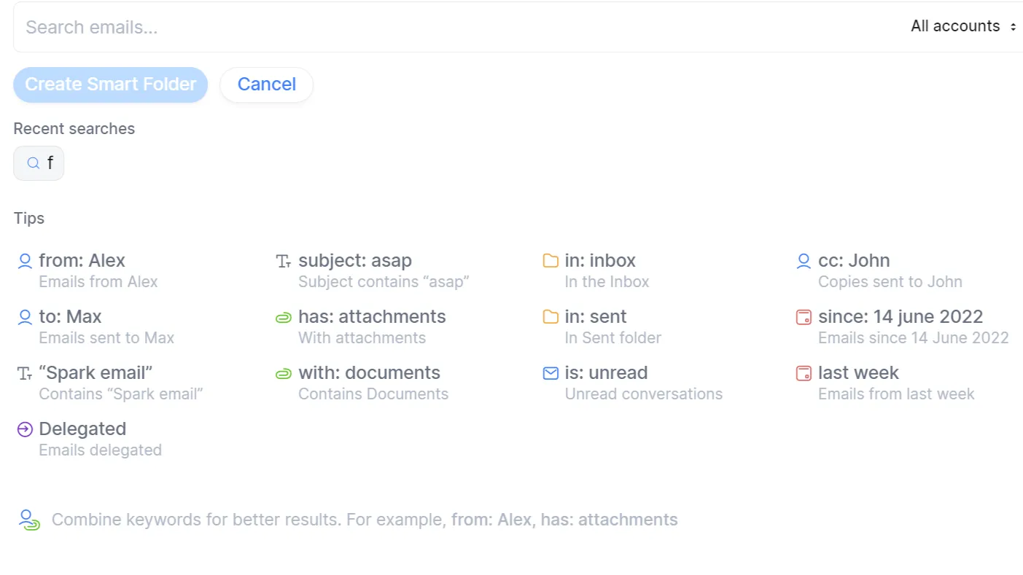The image size is (1023, 575).
Task: Click the text icon beside 'subject: asap'
Action: pyautogui.click(x=283, y=261)
